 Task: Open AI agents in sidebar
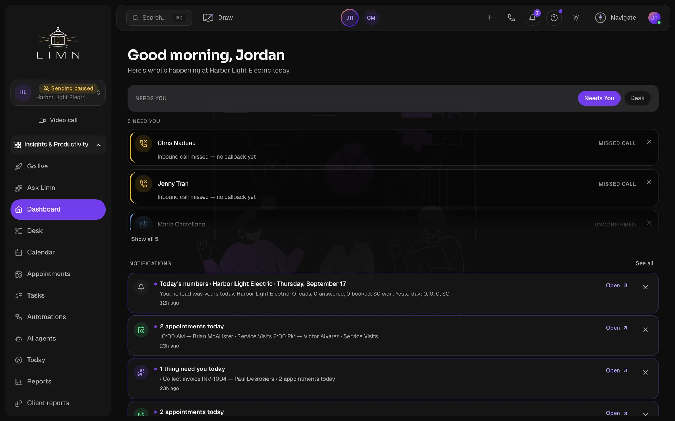[x=58, y=339]
